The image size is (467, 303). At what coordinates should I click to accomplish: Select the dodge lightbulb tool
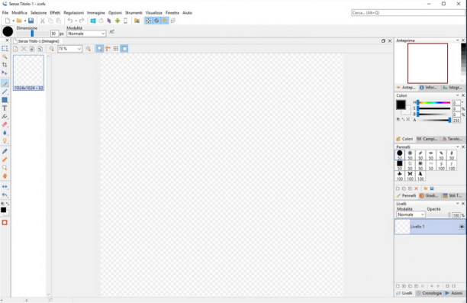click(x=5, y=141)
